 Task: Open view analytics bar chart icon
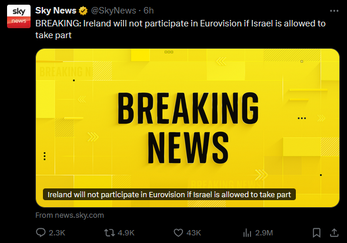point(247,233)
